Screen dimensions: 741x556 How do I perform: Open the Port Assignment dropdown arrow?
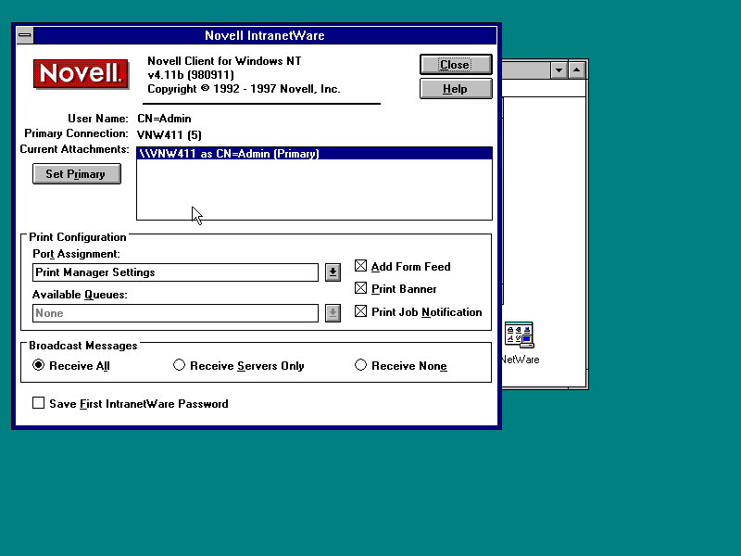tap(333, 272)
